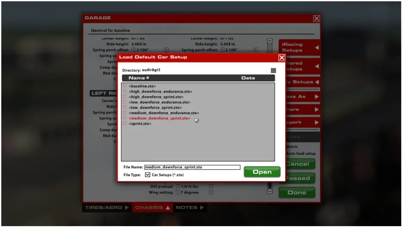
Task: Select high_downforce_sprint.sto setup
Action: pyautogui.click(x=156, y=97)
